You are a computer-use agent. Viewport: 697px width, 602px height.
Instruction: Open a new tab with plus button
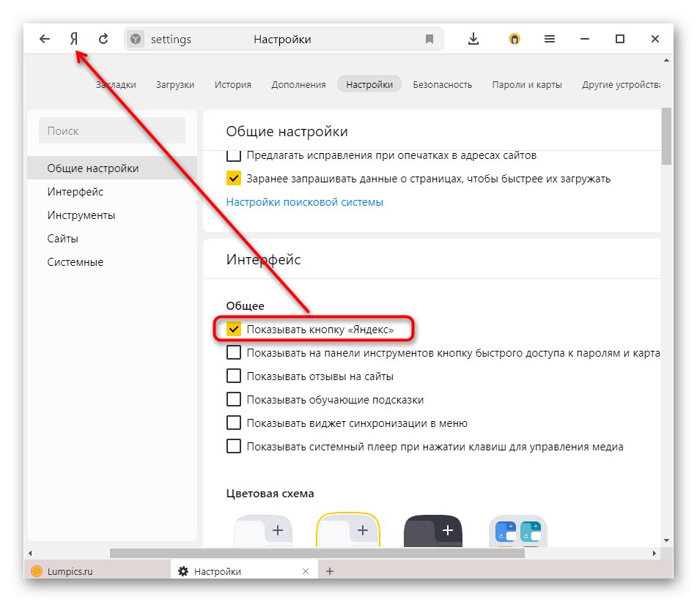tap(329, 571)
